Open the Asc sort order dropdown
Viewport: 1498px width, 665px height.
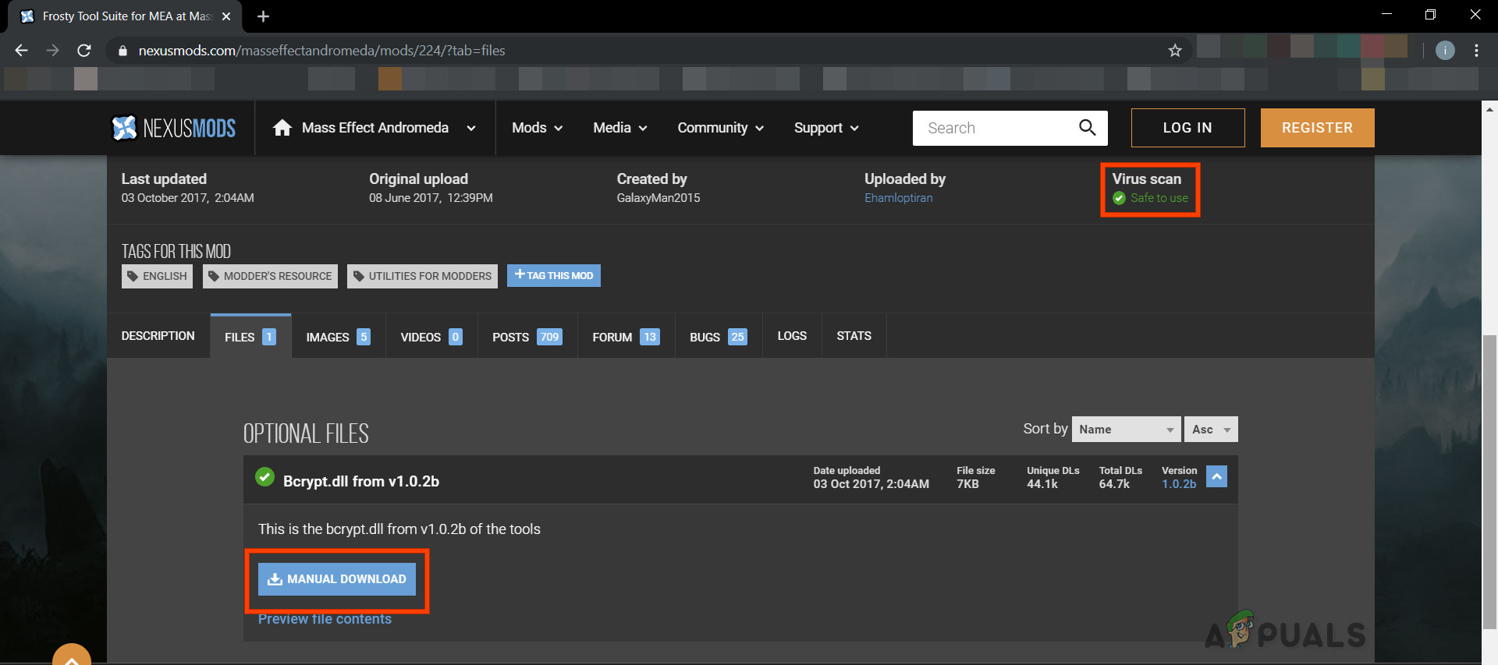tap(1210, 430)
